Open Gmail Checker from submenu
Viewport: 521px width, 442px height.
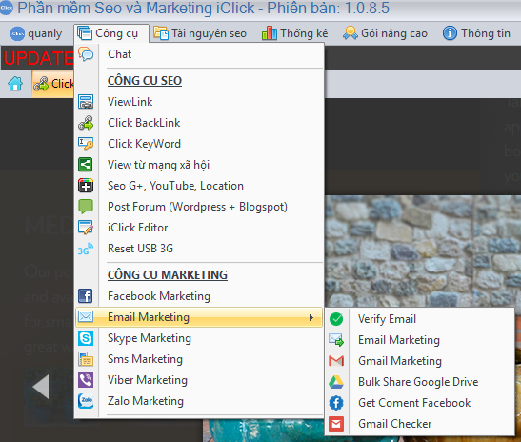[x=420, y=424]
